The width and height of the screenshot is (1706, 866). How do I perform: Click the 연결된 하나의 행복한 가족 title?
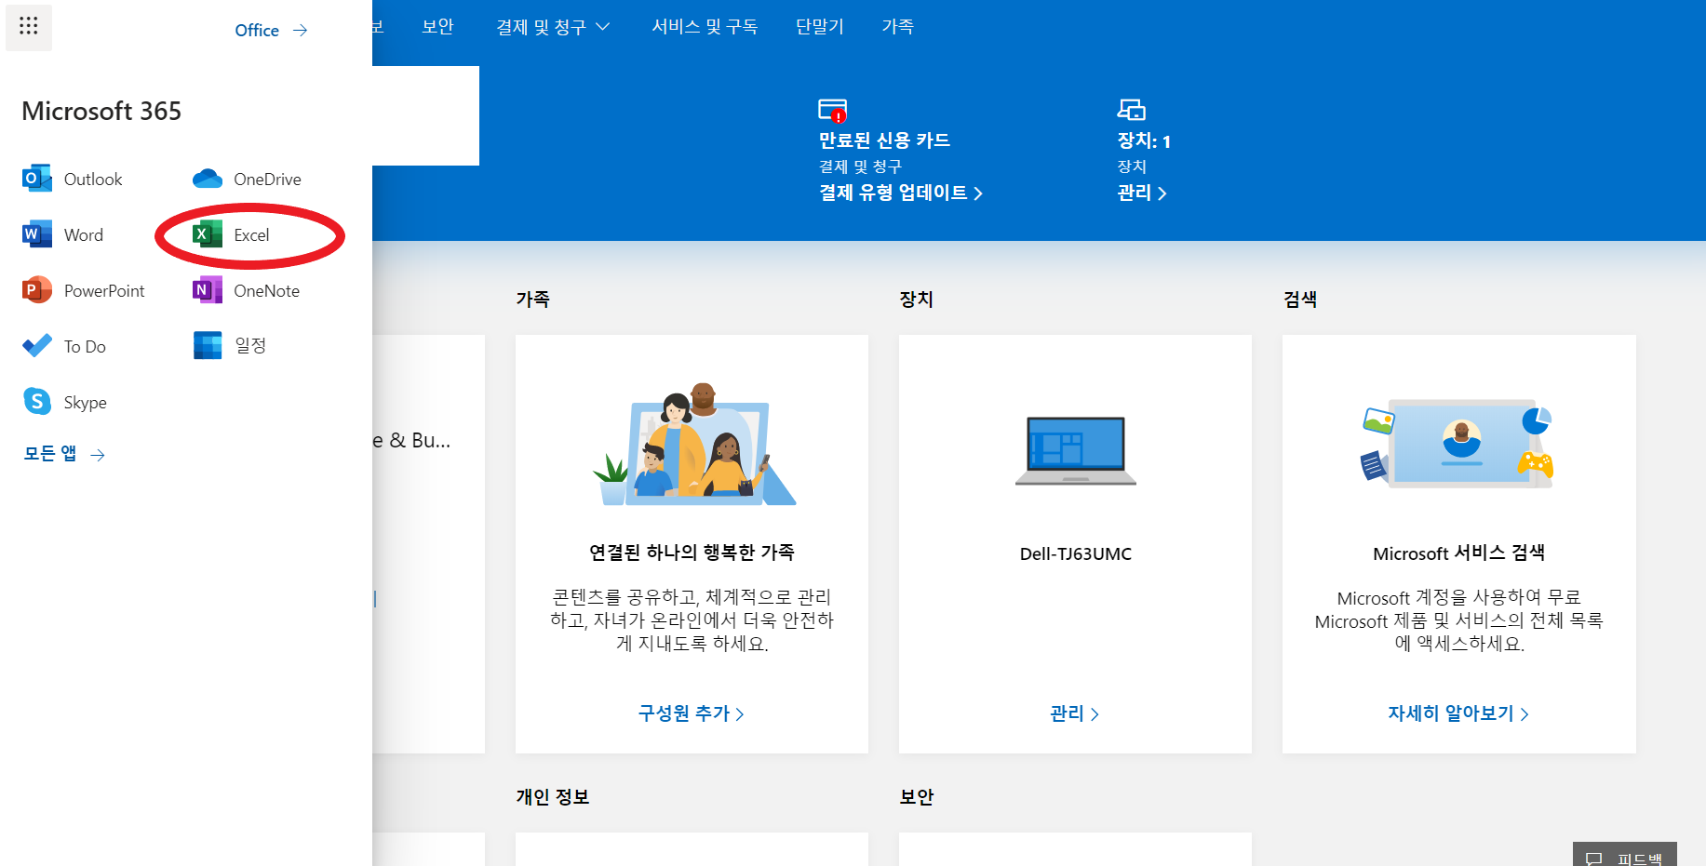(692, 553)
